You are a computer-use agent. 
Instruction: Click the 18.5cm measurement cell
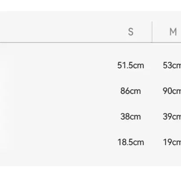[131, 142]
